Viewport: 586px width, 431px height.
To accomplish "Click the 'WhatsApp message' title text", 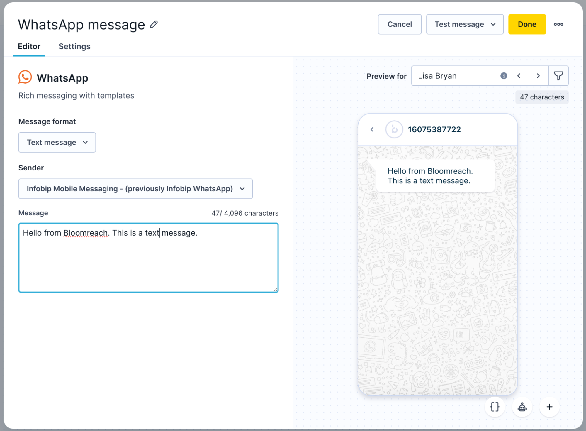I will pyautogui.click(x=81, y=25).
